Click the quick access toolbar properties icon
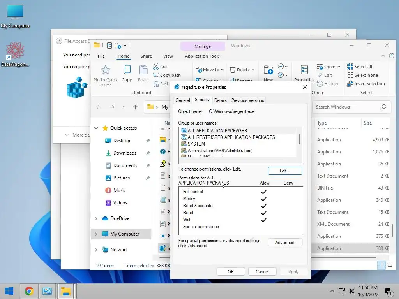The height and width of the screenshot is (299, 399). click(x=109, y=46)
